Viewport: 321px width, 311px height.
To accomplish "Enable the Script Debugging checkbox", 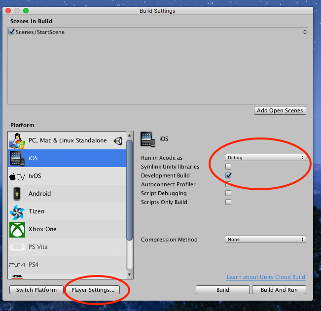I will 228,193.
